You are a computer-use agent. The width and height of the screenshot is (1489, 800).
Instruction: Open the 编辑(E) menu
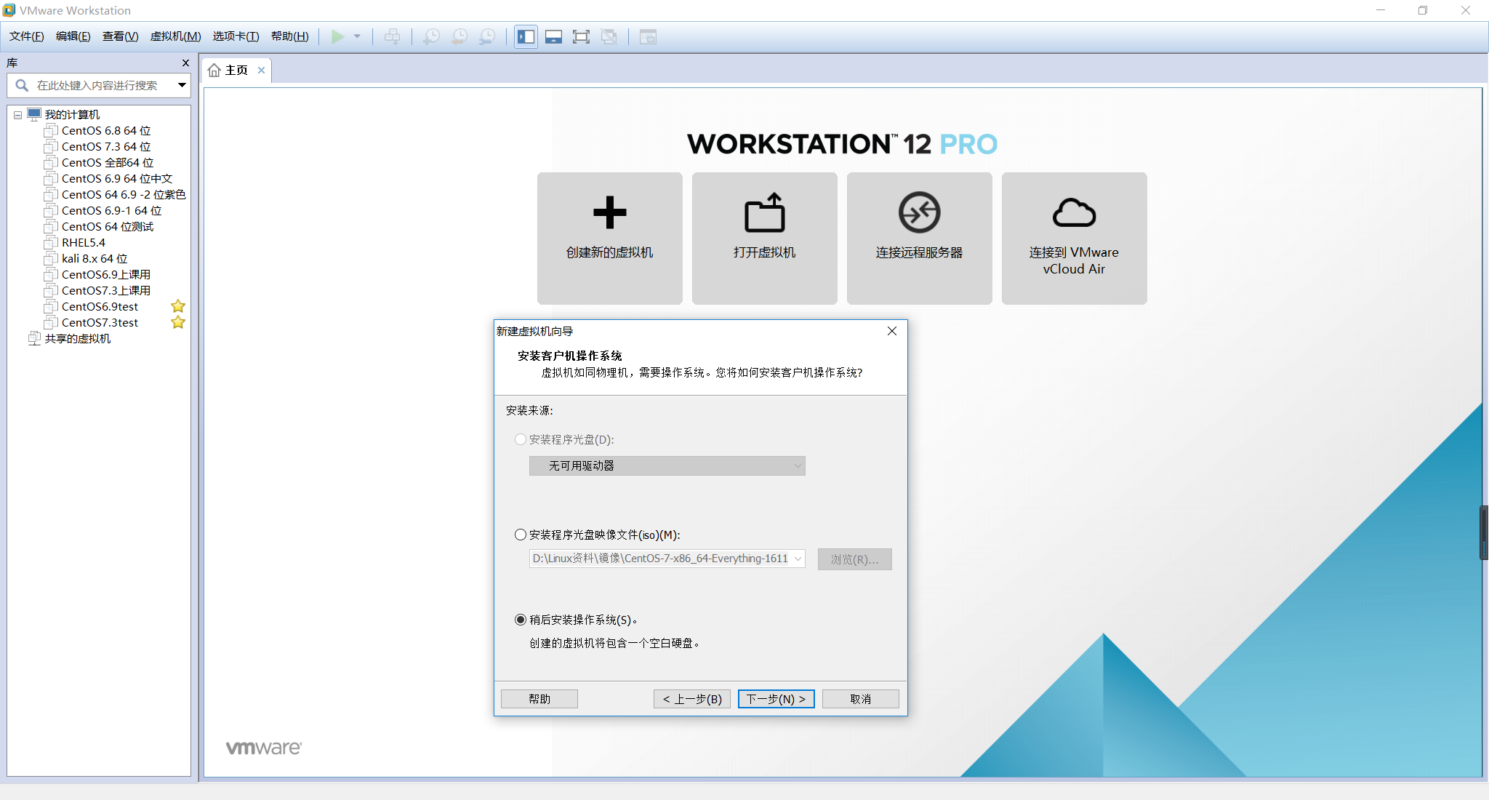(73, 36)
